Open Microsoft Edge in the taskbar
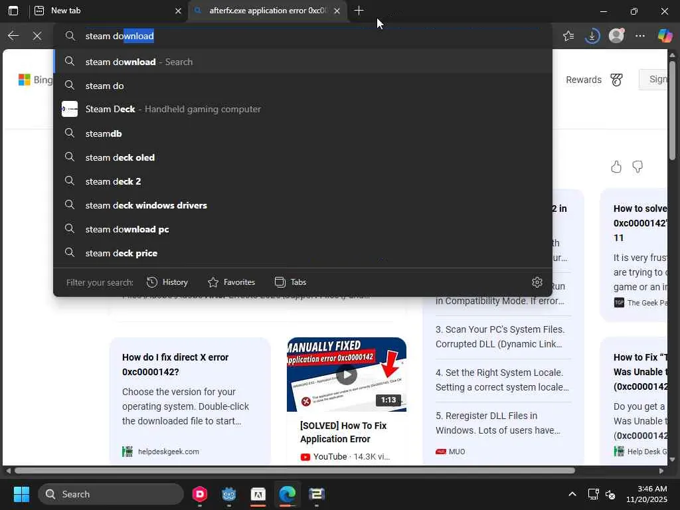This screenshot has width=680, height=510. point(287,494)
